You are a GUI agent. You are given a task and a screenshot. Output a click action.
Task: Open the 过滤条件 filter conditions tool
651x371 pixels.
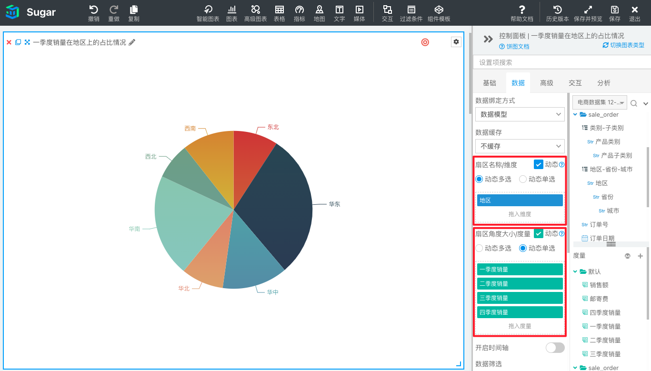[x=411, y=10]
